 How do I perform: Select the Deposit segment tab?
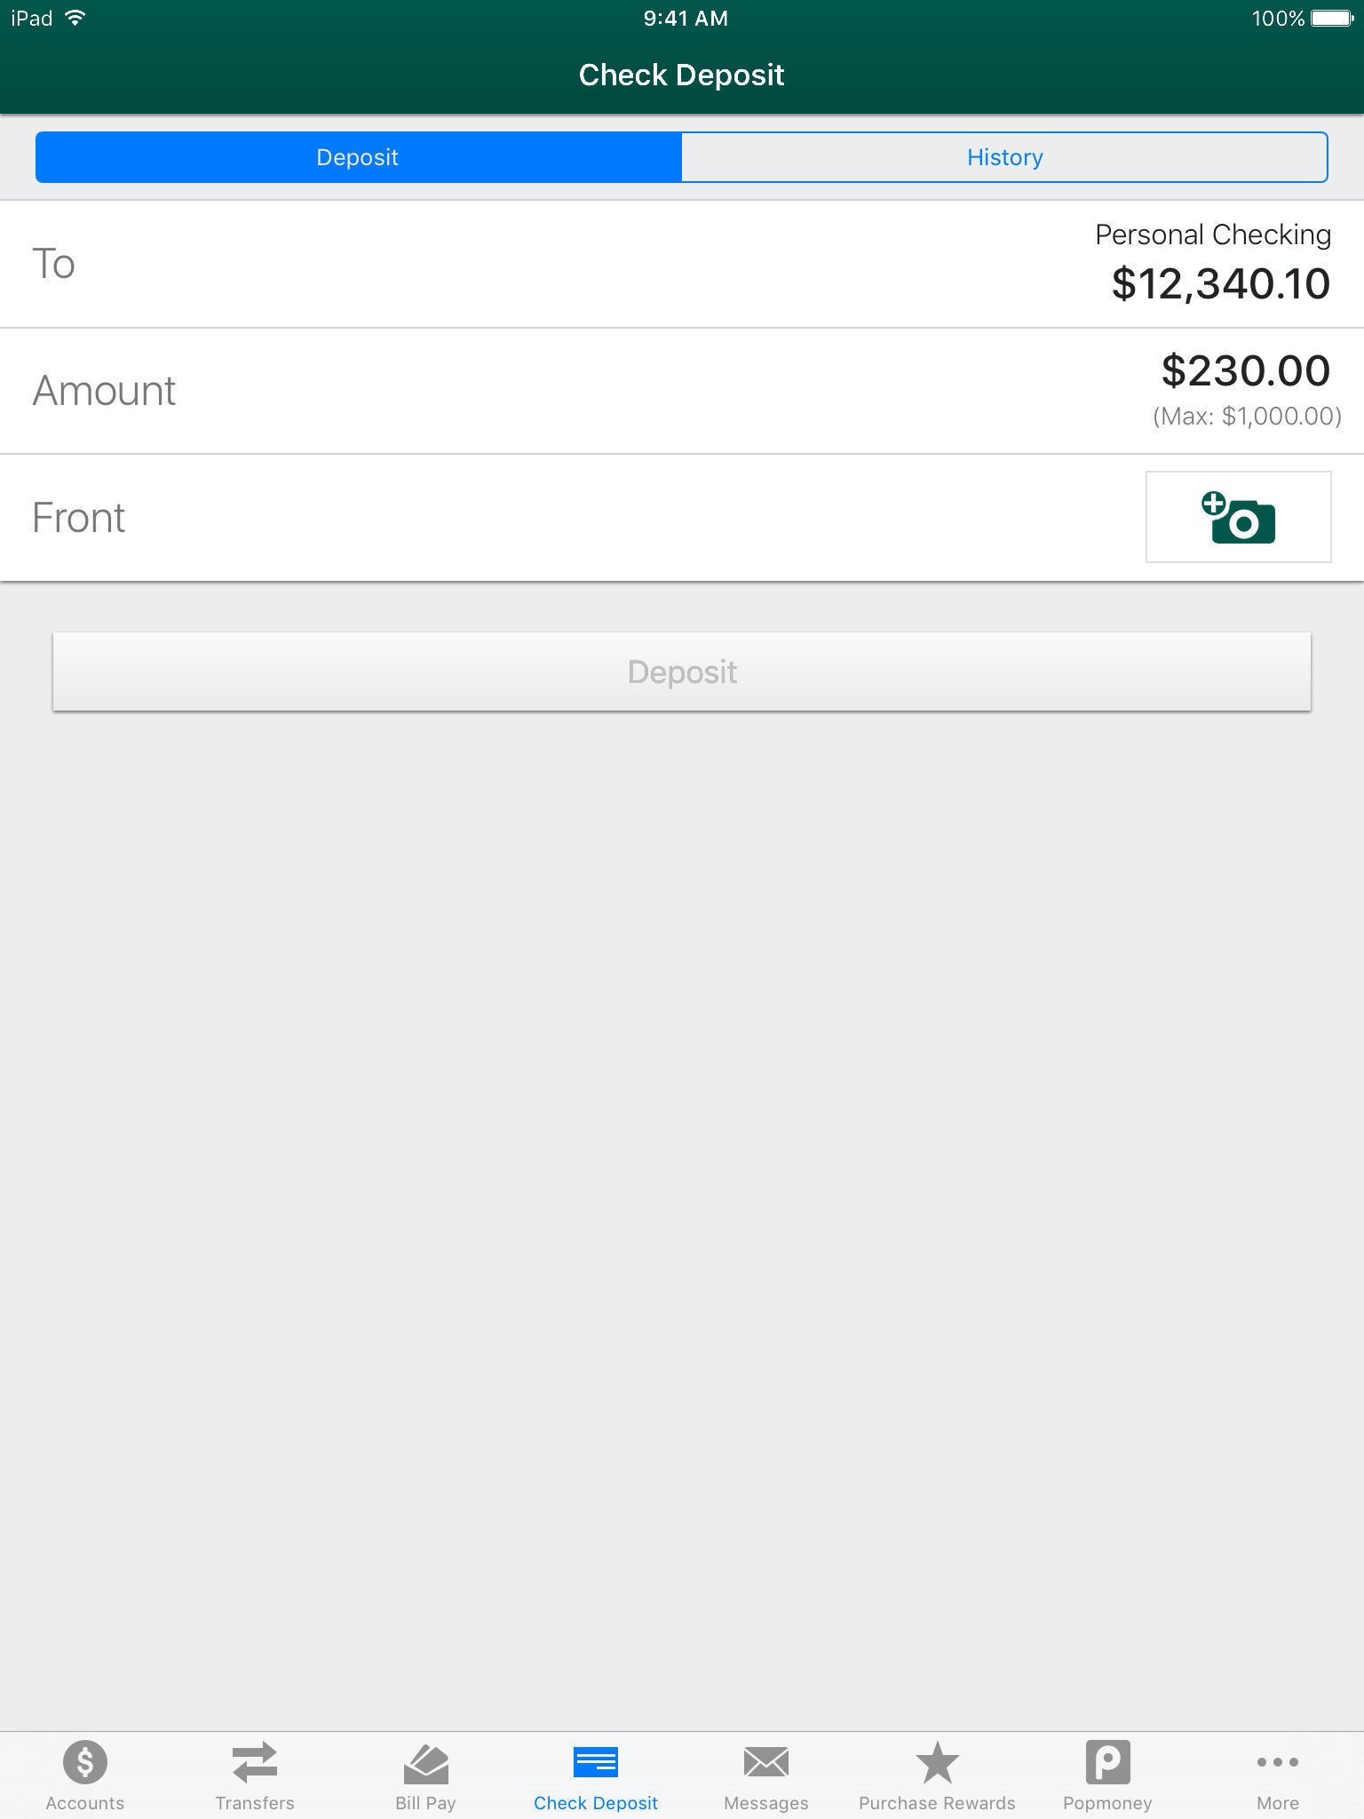(358, 157)
